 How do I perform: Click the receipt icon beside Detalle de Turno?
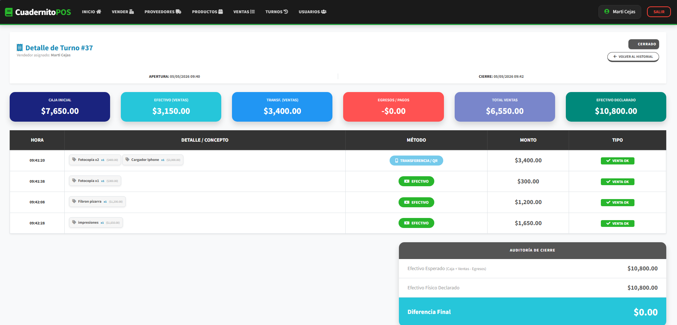coord(20,47)
